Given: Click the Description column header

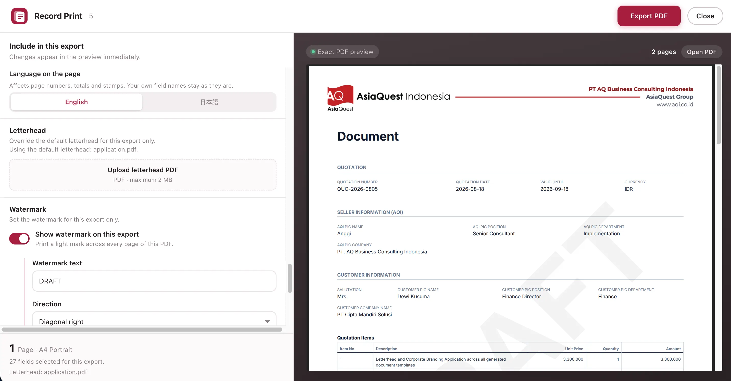Looking at the screenshot, I should click(386, 349).
